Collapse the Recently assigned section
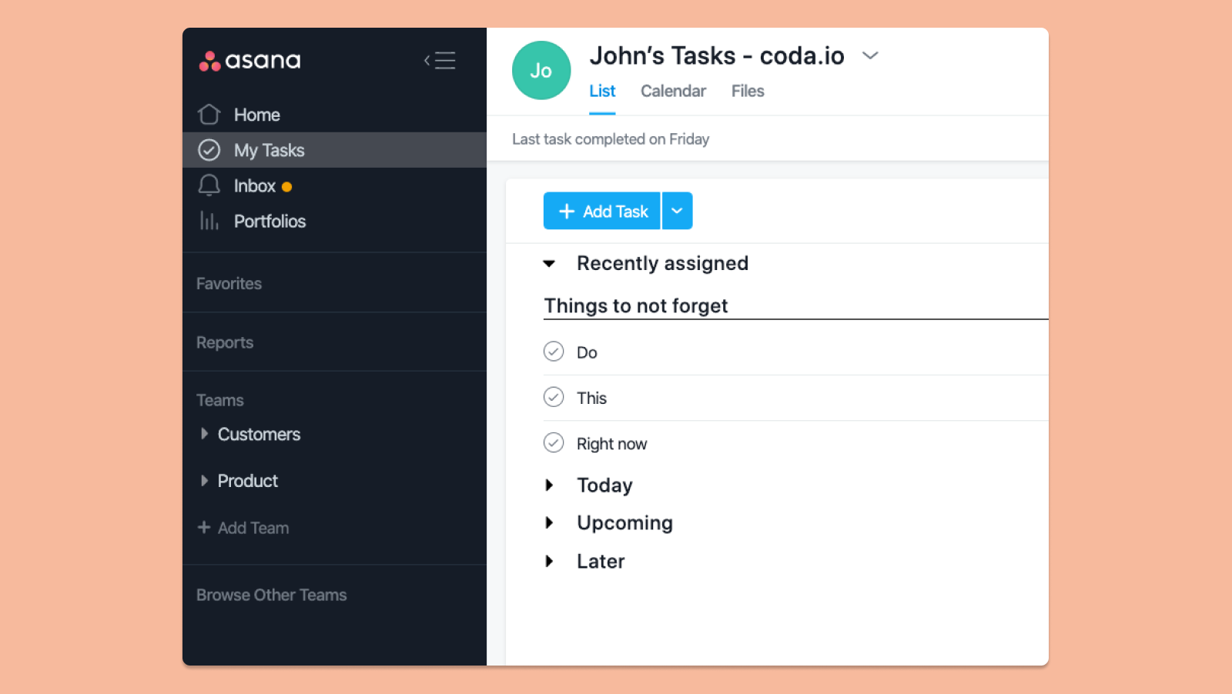Screen dimensions: 1232x694 click(550, 263)
